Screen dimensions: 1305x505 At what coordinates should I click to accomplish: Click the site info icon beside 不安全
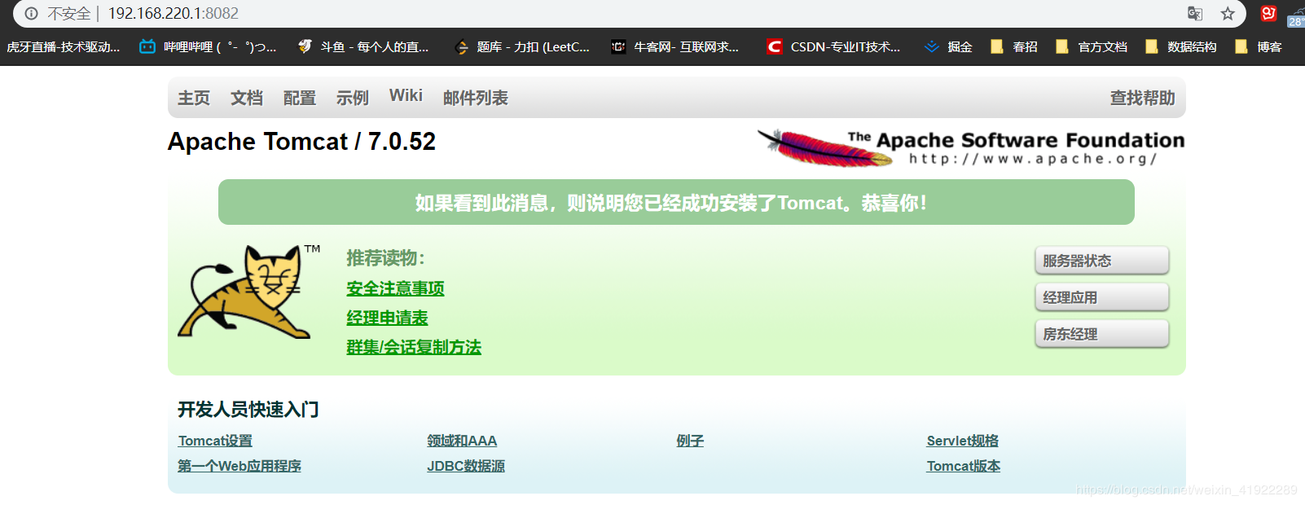[31, 14]
